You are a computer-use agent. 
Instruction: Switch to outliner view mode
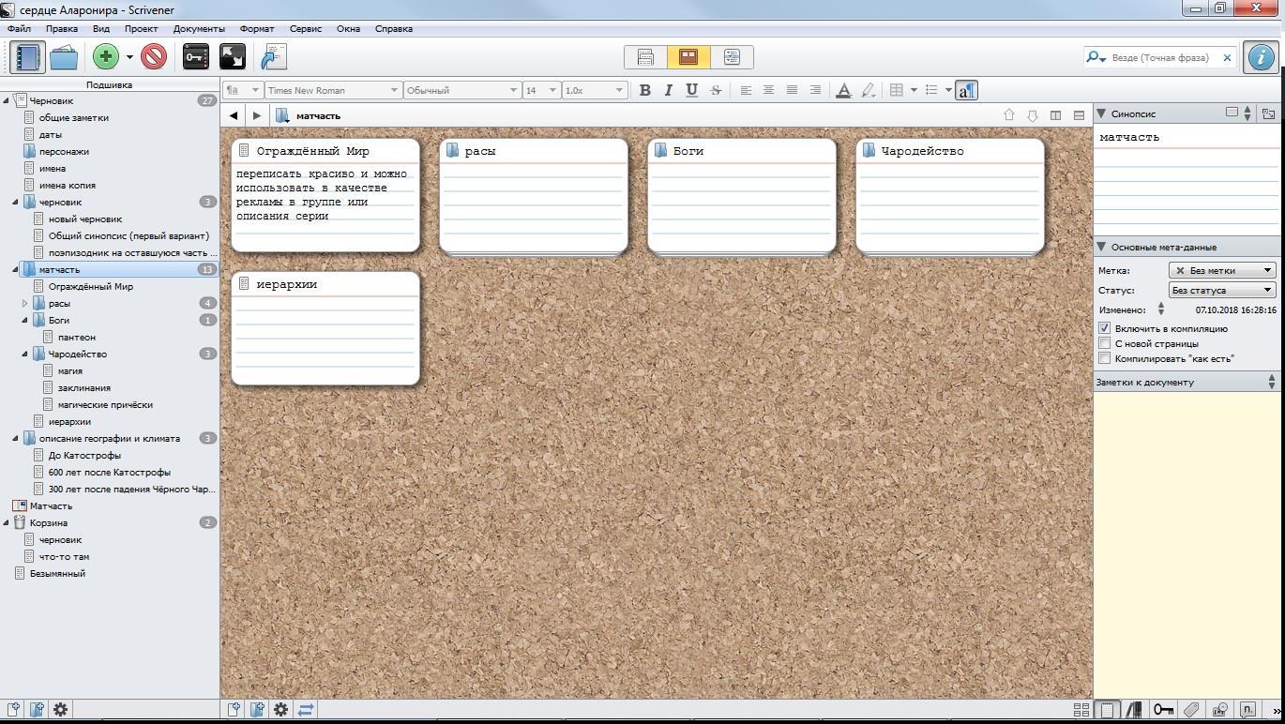coord(732,57)
